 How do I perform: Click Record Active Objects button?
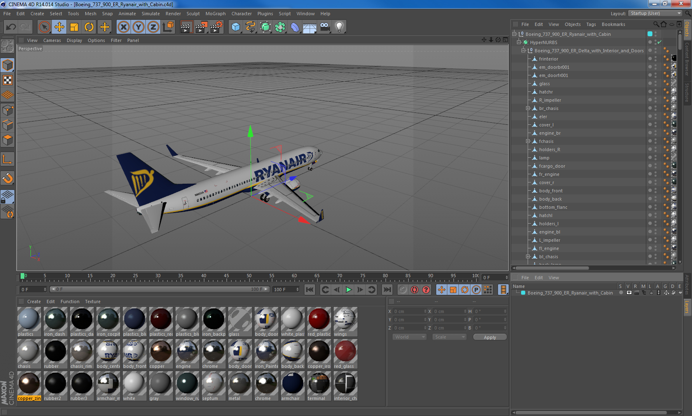pyautogui.click(x=403, y=290)
